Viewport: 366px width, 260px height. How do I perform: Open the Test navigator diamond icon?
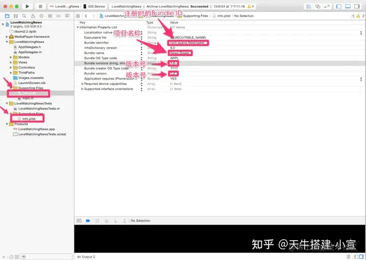tap(41, 16)
